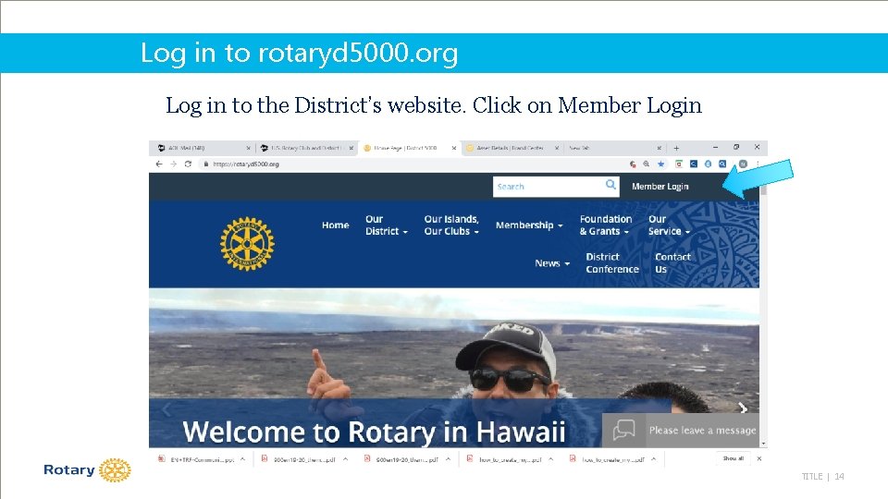Image resolution: width=888 pixels, height=499 pixels.
Task: Close the Home Page District 5000 tab
Action: pos(453,148)
